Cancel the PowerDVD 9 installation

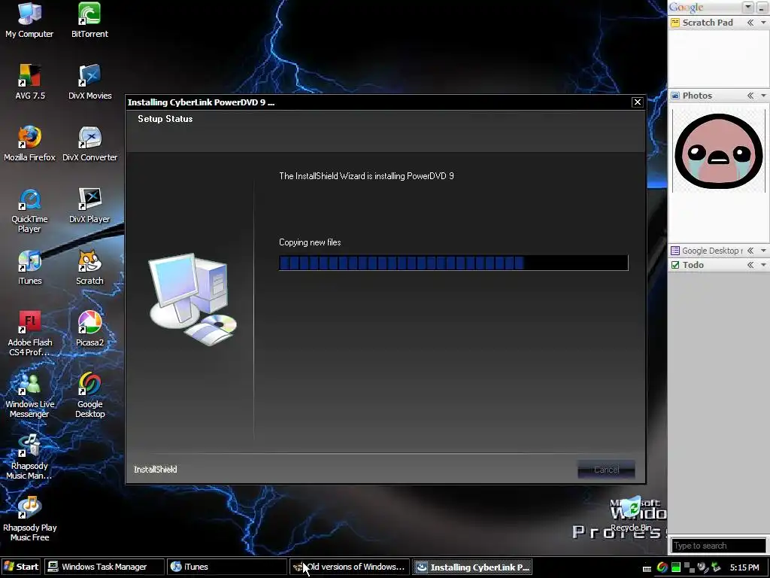point(607,470)
